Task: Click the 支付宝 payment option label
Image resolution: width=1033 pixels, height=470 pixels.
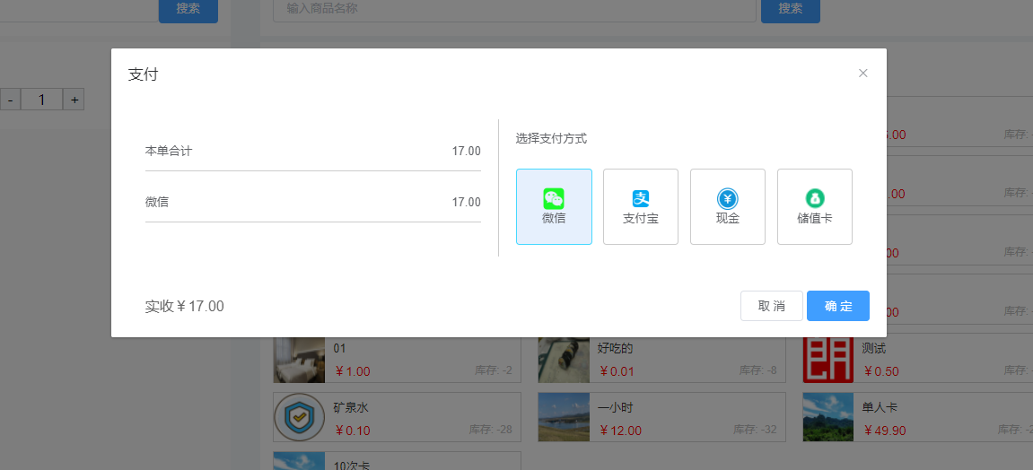Action: point(641,219)
